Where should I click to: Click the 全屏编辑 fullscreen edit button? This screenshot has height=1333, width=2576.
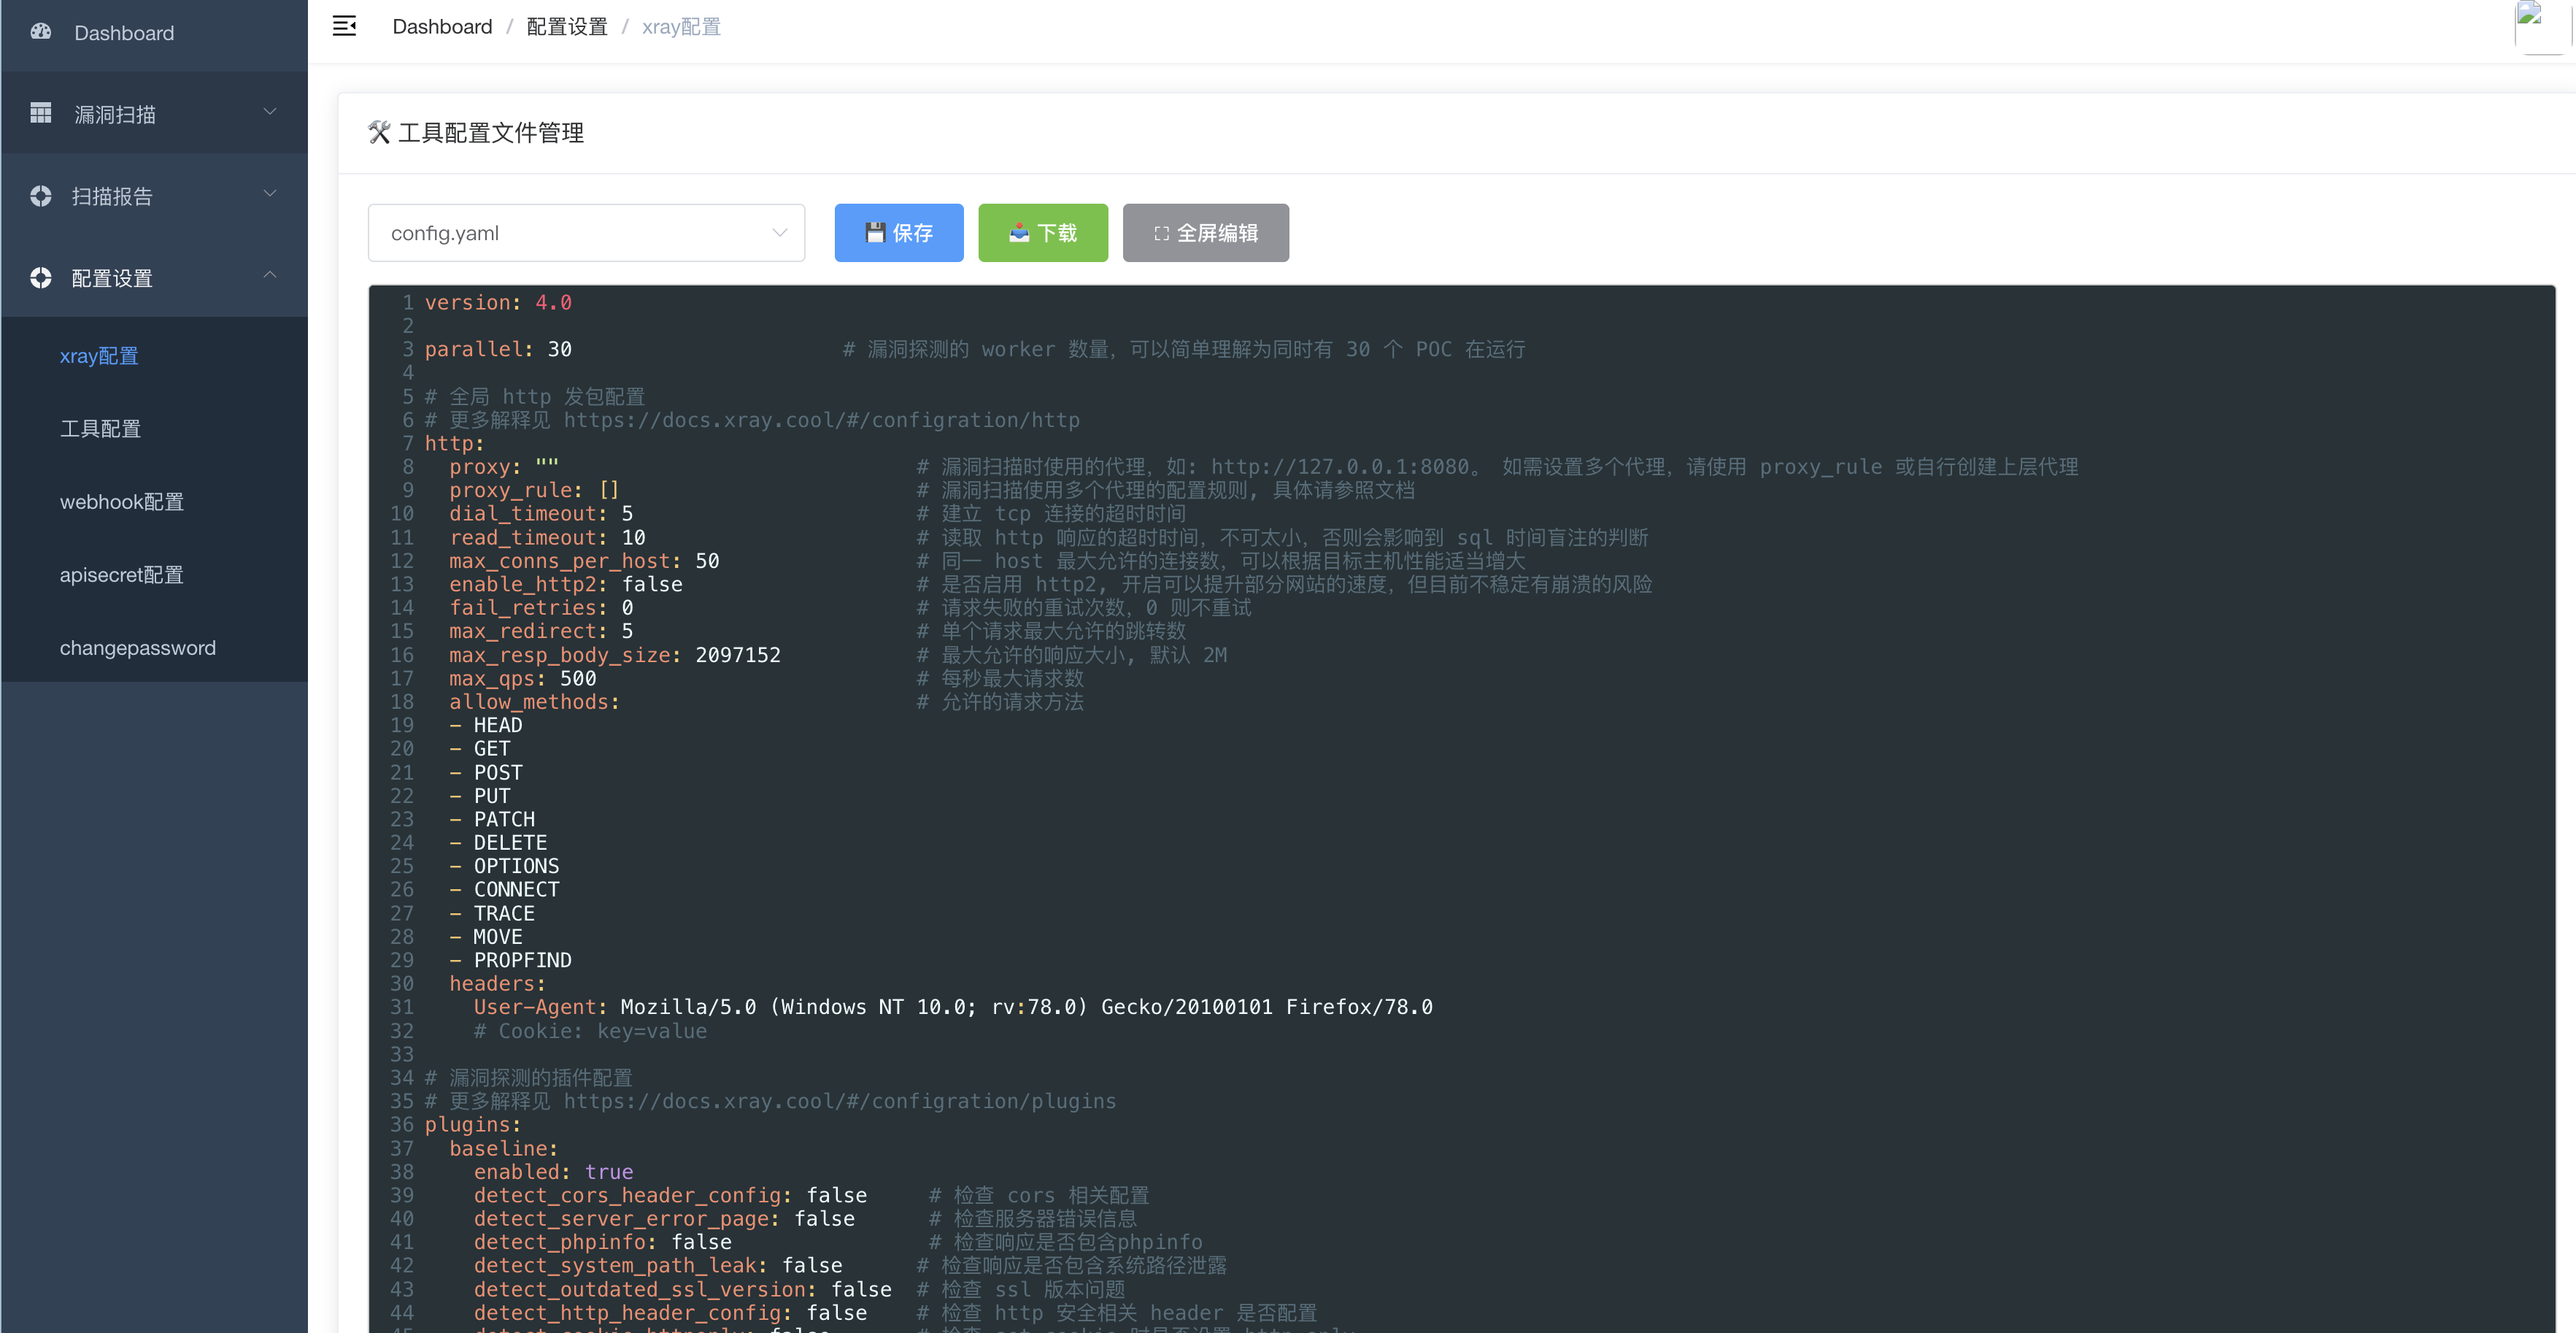tap(1205, 233)
